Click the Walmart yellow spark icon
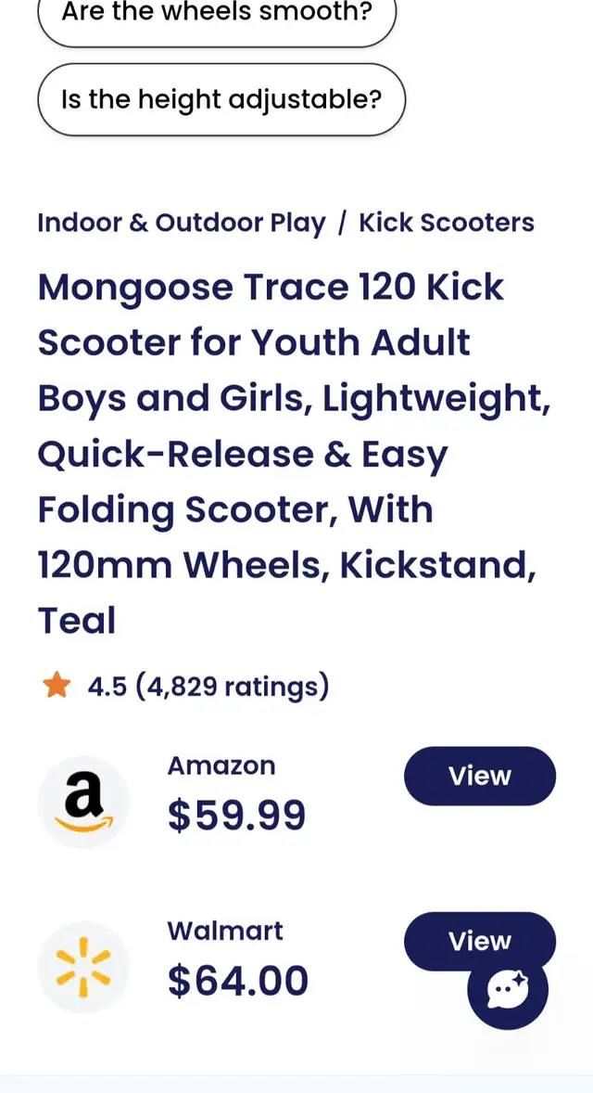The width and height of the screenshot is (593, 1093). coord(83,965)
